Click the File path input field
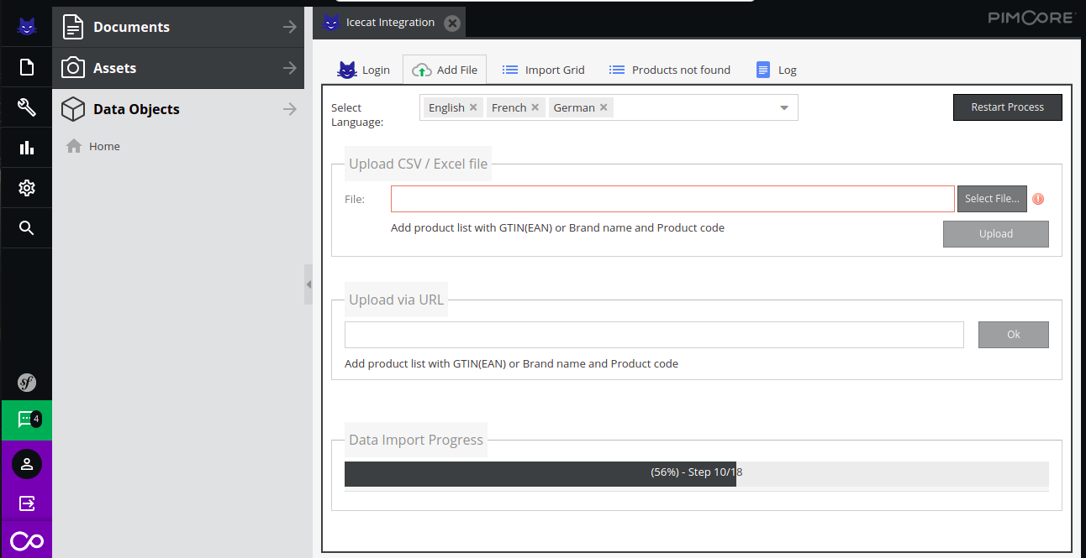Viewport: 1086px width, 558px height. click(672, 199)
